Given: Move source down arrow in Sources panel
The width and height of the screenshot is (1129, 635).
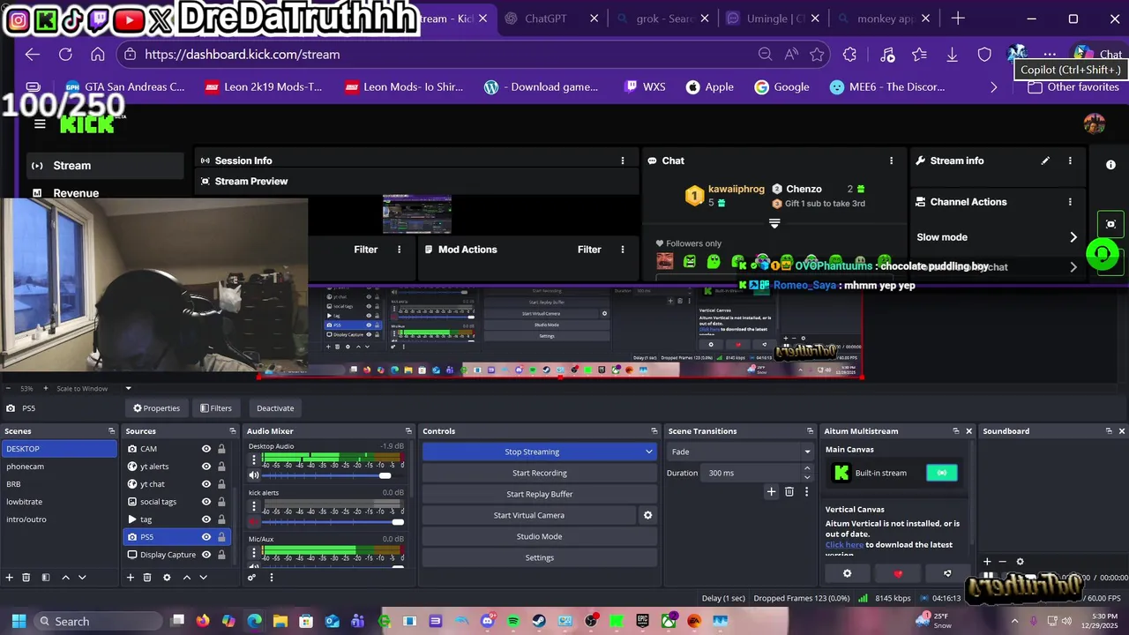Looking at the screenshot, I should pos(203,578).
